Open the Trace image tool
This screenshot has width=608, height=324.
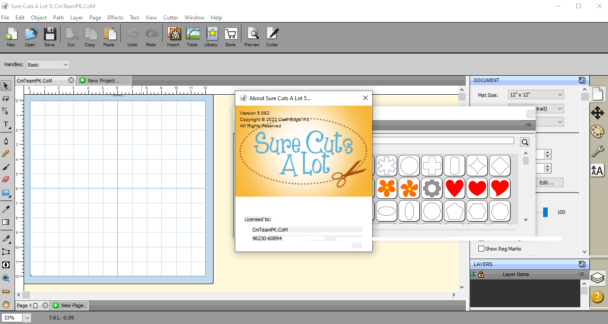pos(192,37)
